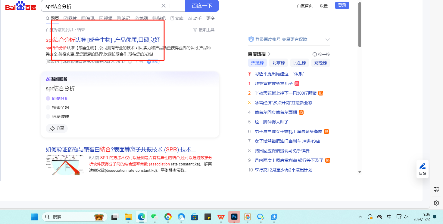The width and height of the screenshot is (443, 224).
Task: Expand the 登录百度帐号 panel chevron
Action: coord(328,40)
